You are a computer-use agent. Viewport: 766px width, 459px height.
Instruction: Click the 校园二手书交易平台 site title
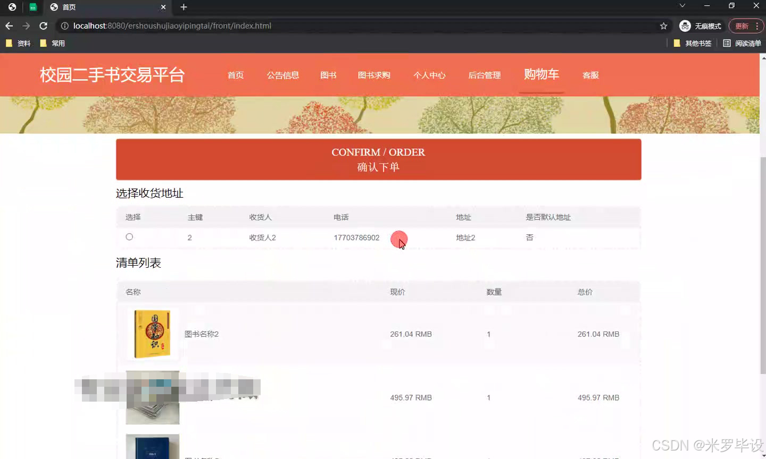[x=112, y=75]
